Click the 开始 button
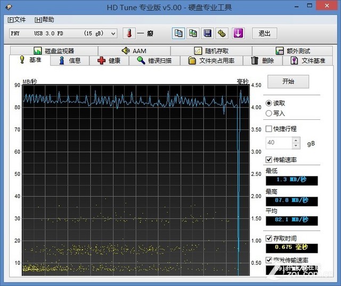 pos(288,81)
